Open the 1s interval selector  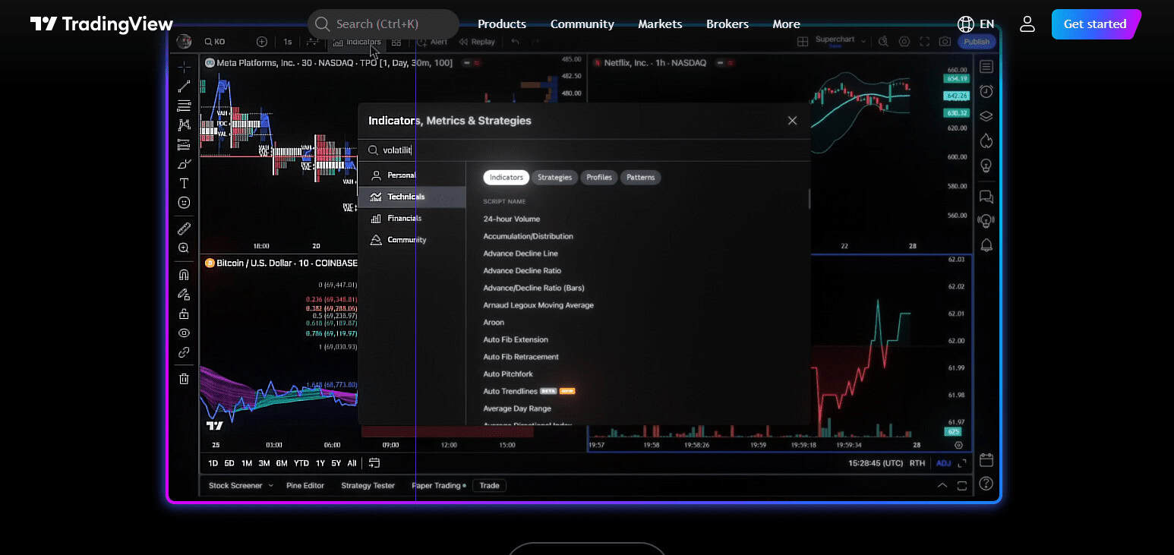tap(288, 42)
